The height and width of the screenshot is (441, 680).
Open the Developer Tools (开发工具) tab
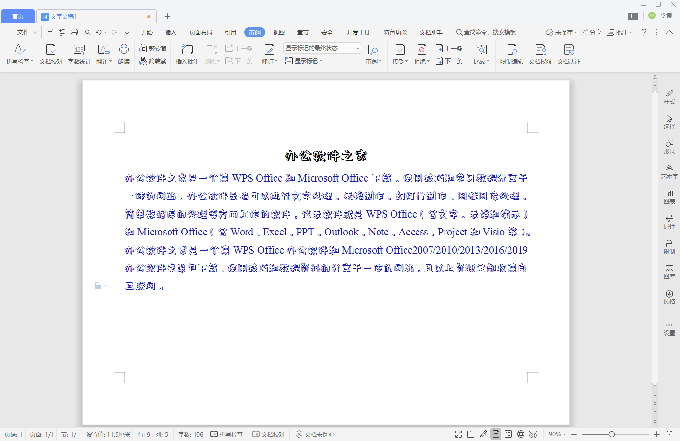(x=358, y=32)
